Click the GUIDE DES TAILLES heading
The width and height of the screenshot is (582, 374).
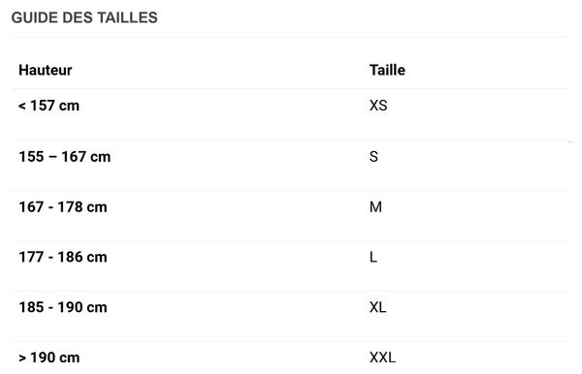pyautogui.click(x=84, y=17)
